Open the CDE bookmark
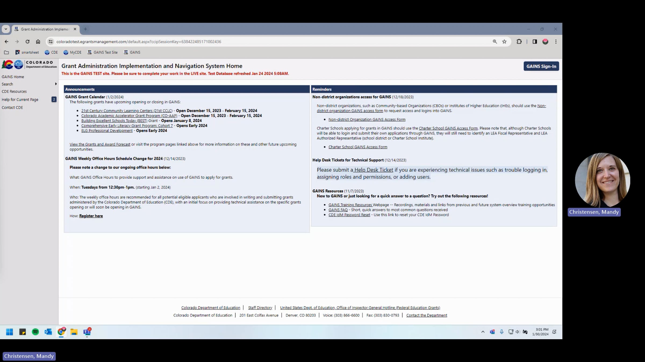This screenshot has height=362, width=645. (x=51, y=52)
